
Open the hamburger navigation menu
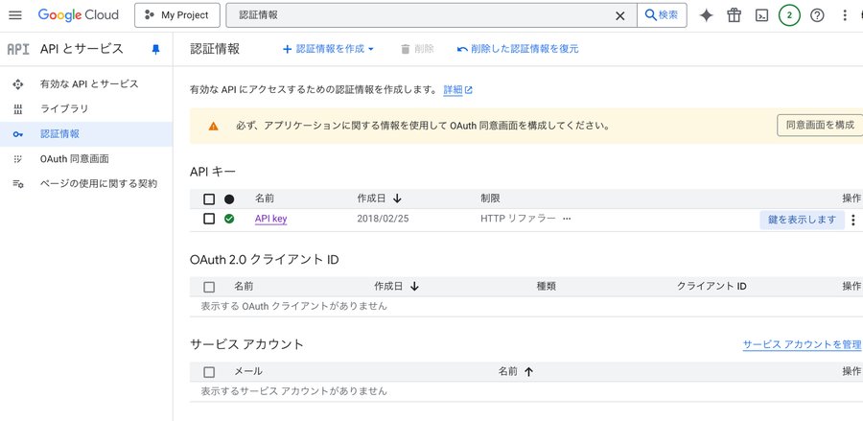pos(15,15)
